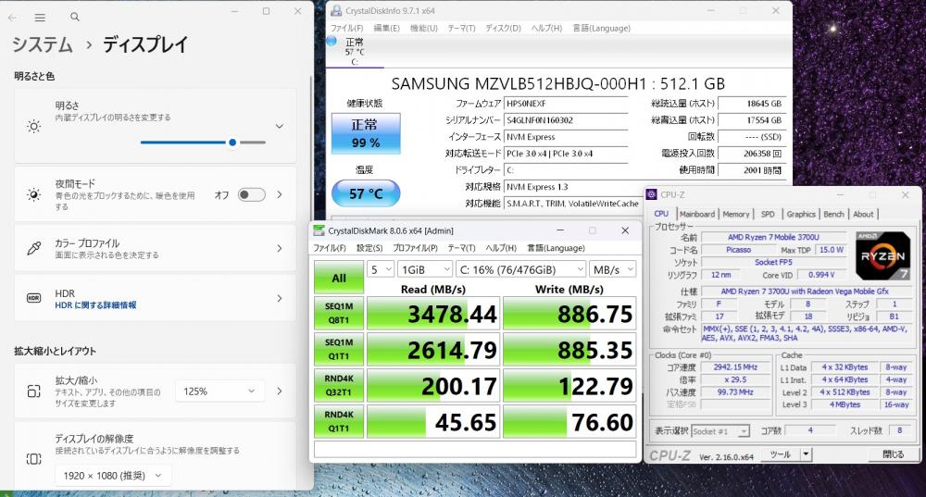Open the 1920 × 1080 resolution dropdown
The height and width of the screenshot is (497, 926).
pyautogui.click(x=113, y=476)
